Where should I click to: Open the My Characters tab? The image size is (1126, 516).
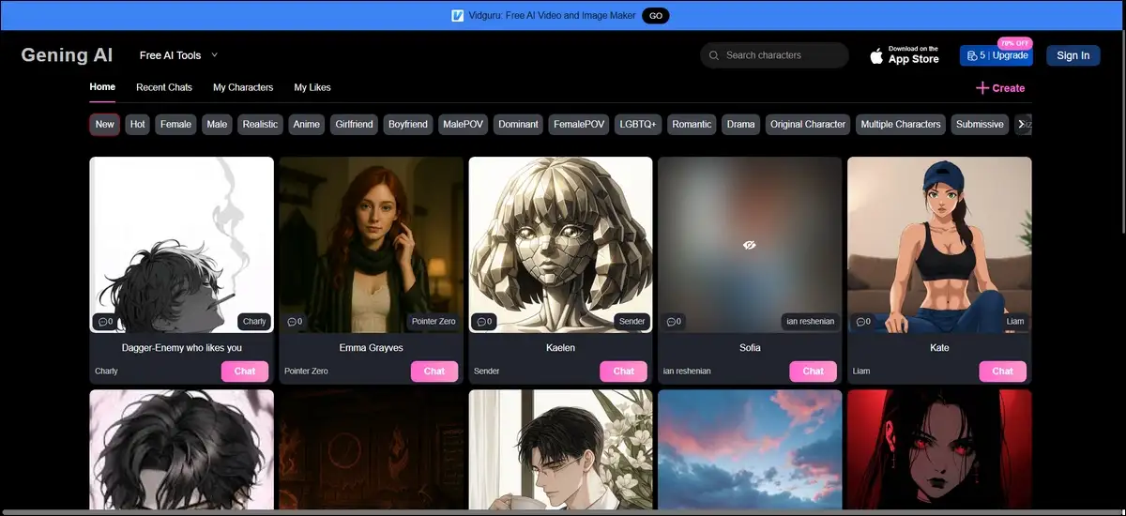click(x=243, y=87)
